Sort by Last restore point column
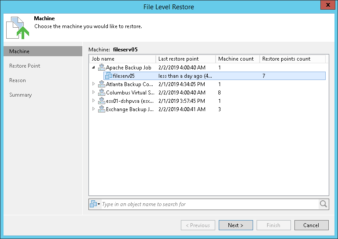The width and height of the screenshot is (338, 239). [185, 59]
